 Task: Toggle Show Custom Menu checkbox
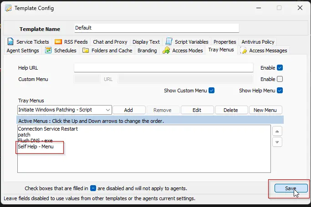[x=211, y=91]
